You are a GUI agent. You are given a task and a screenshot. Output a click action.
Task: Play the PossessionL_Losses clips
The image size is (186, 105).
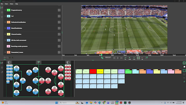[x=59, y=52]
